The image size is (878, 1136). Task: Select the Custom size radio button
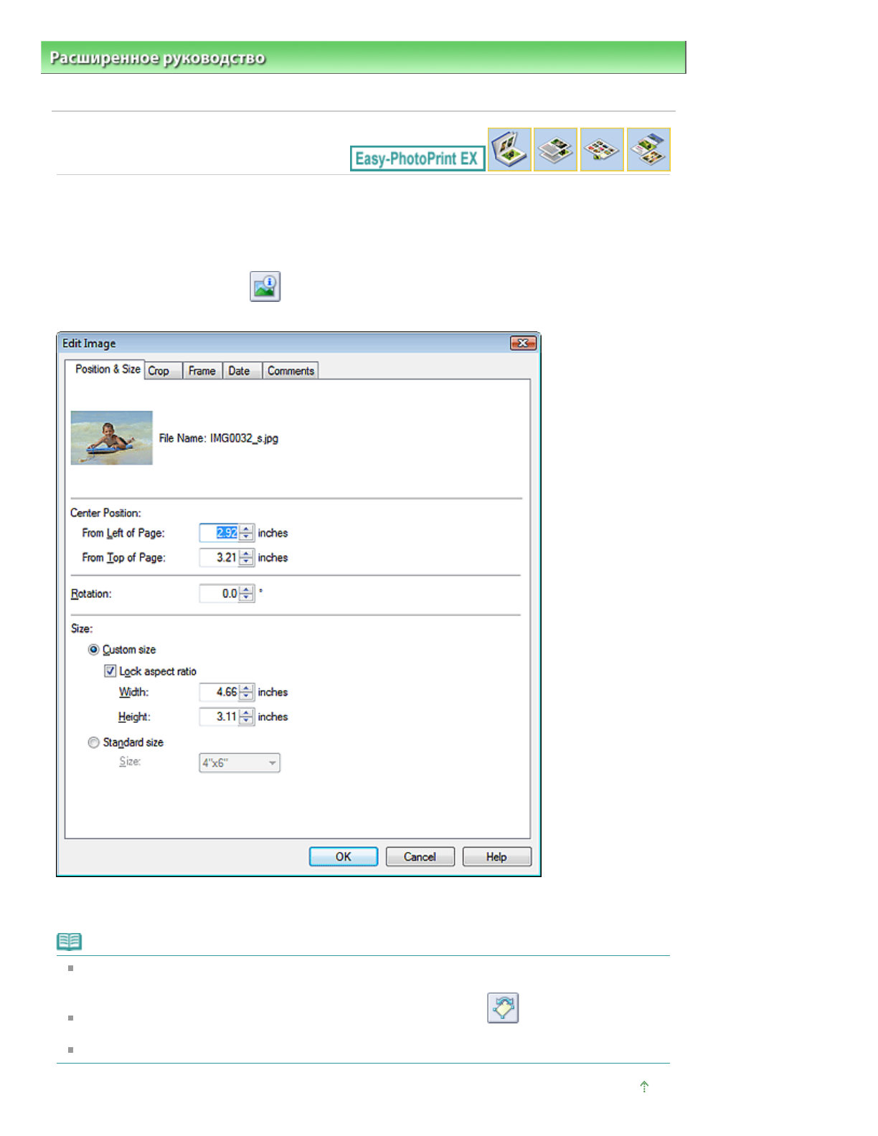94,650
